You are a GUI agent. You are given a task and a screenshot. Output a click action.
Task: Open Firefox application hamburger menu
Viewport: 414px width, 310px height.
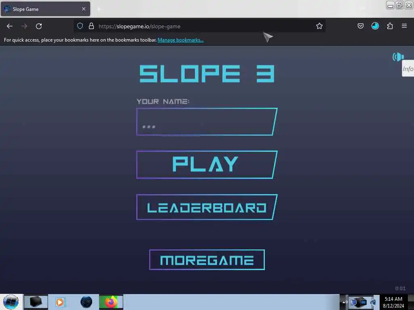tap(404, 26)
